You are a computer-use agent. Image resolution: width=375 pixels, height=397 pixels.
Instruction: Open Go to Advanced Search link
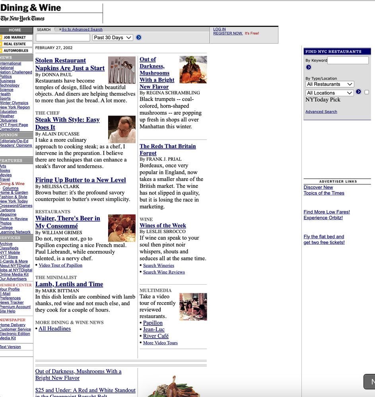click(82, 29)
